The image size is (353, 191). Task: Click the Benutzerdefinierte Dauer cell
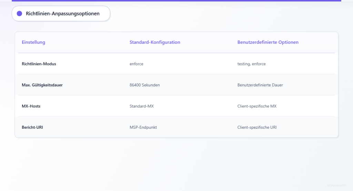coord(260,85)
